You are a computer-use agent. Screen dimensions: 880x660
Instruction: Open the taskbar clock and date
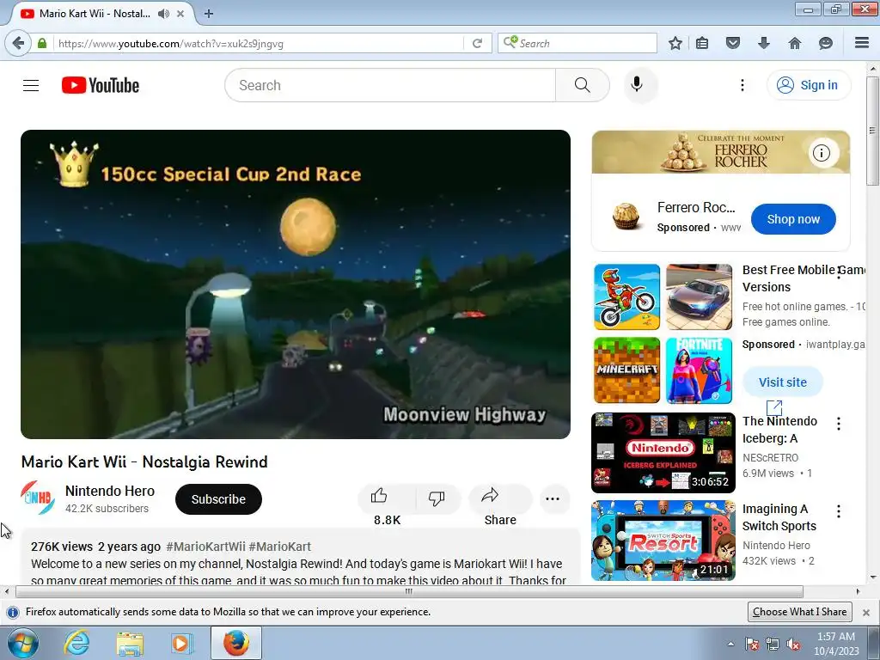pyautogui.click(x=836, y=643)
